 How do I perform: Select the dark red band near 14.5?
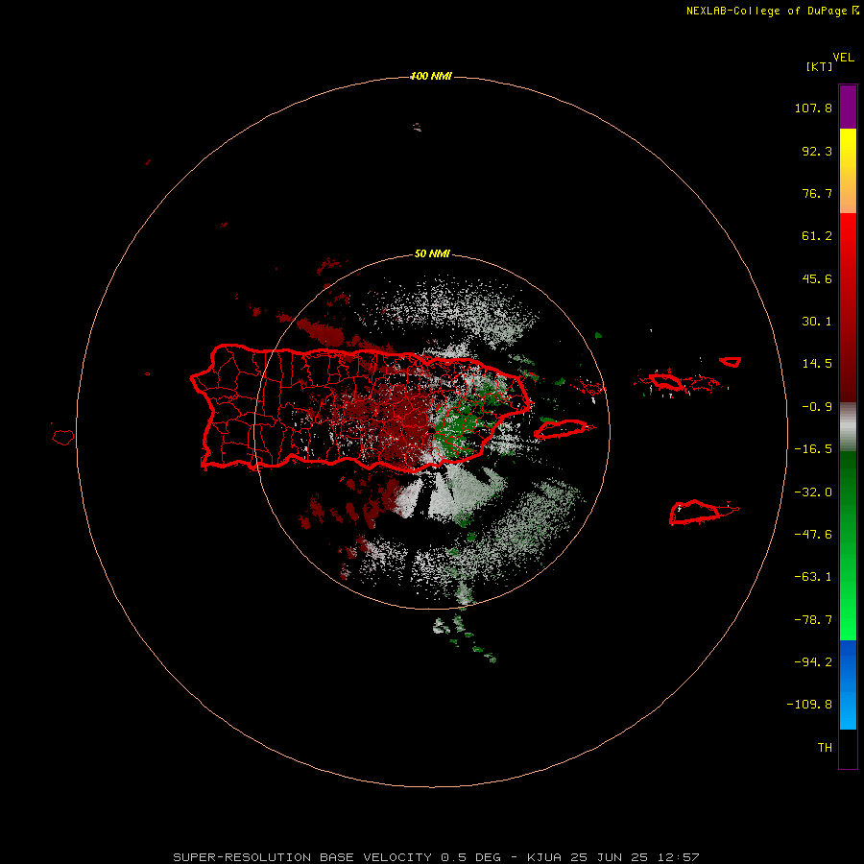(x=848, y=364)
